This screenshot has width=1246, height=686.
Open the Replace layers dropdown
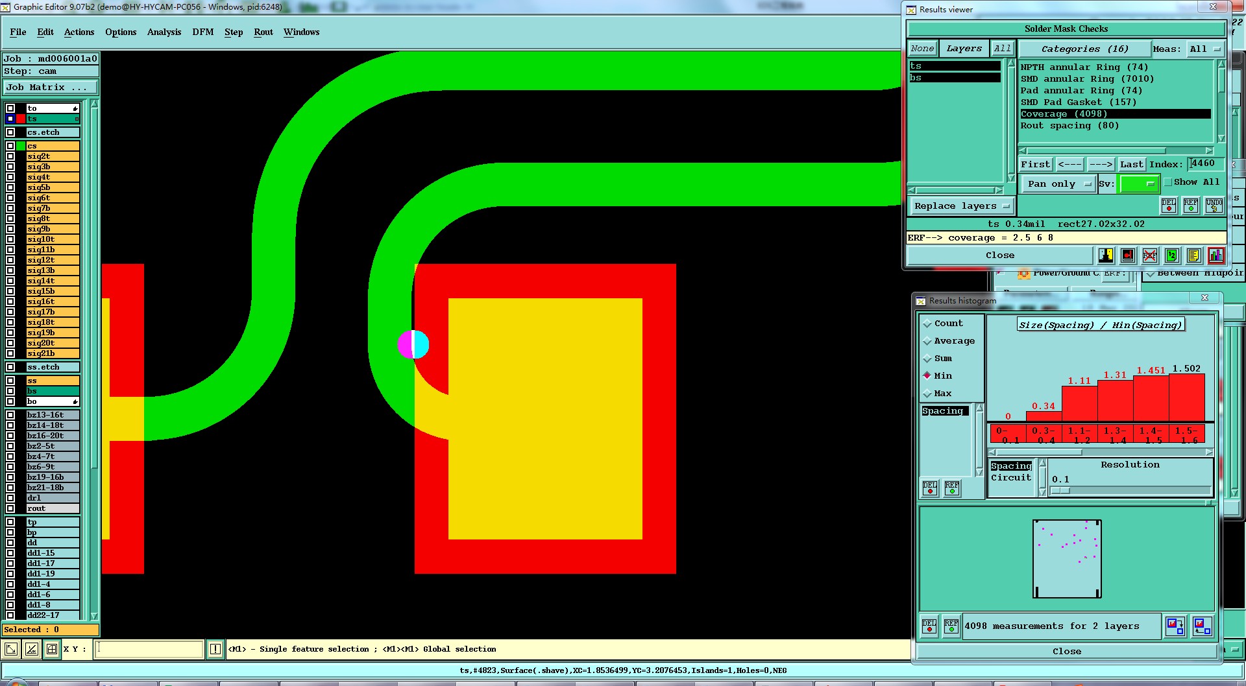961,206
